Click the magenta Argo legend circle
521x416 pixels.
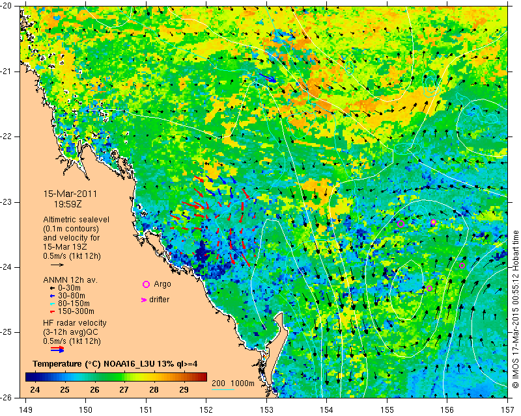pyautogui.click(x=146, y=284)
